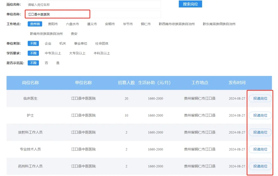Click 投递岗位 for the 护士 row
Screen dimensions: 278x176
point(260,115)
